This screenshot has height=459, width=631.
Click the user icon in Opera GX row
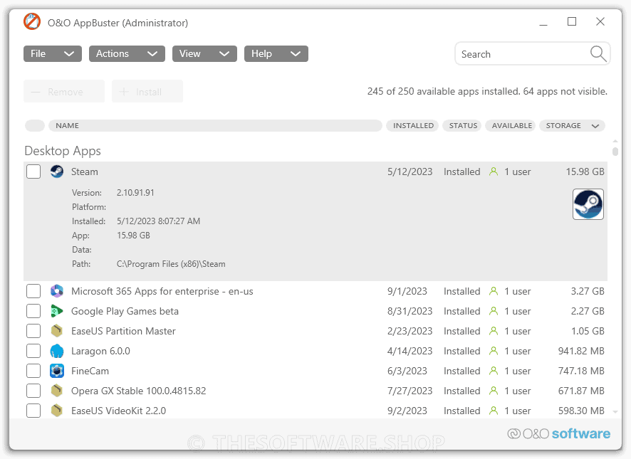(494, 391)
